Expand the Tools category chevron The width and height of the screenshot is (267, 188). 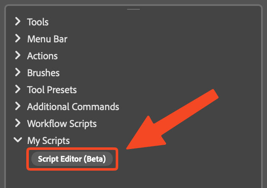(x=18, y=22)
